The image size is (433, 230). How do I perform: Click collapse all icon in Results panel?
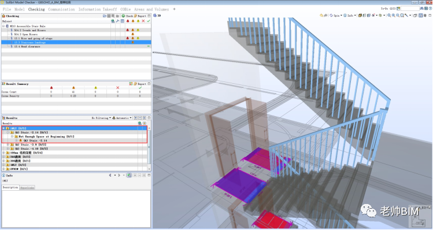tap(140, 118)
